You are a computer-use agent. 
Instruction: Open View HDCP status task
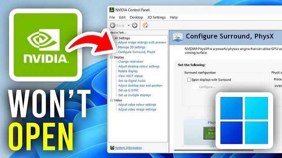[x=130, y=76]
